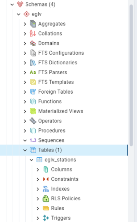This screenshot has height=222, width=137.
Task: Click the Aggregates calculator icon
Action: pos(33,24)
